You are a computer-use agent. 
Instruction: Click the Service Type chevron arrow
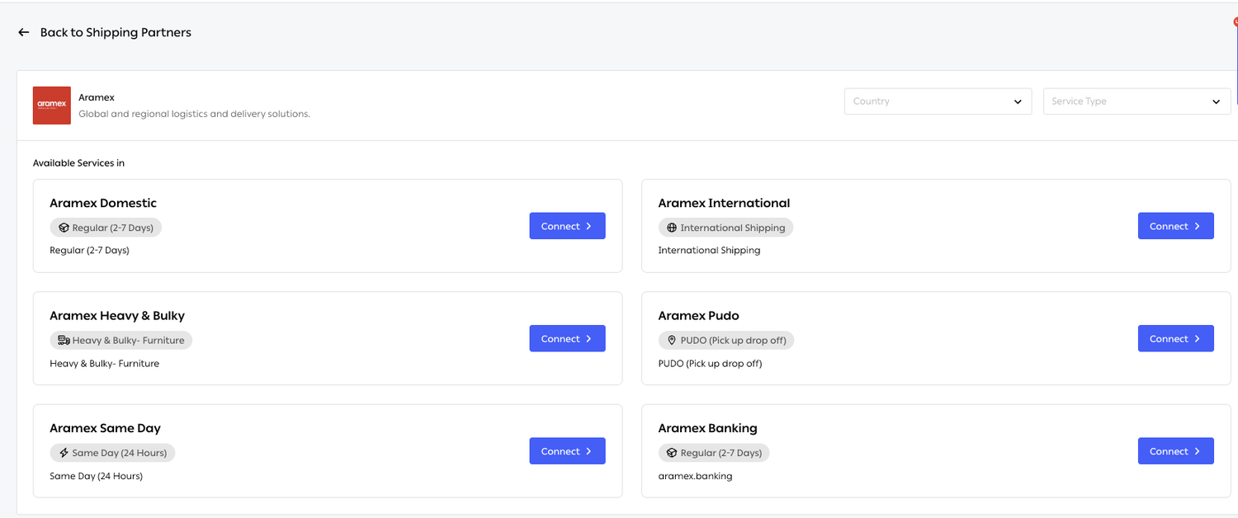pyautogui.click(x=1216, y=101)
